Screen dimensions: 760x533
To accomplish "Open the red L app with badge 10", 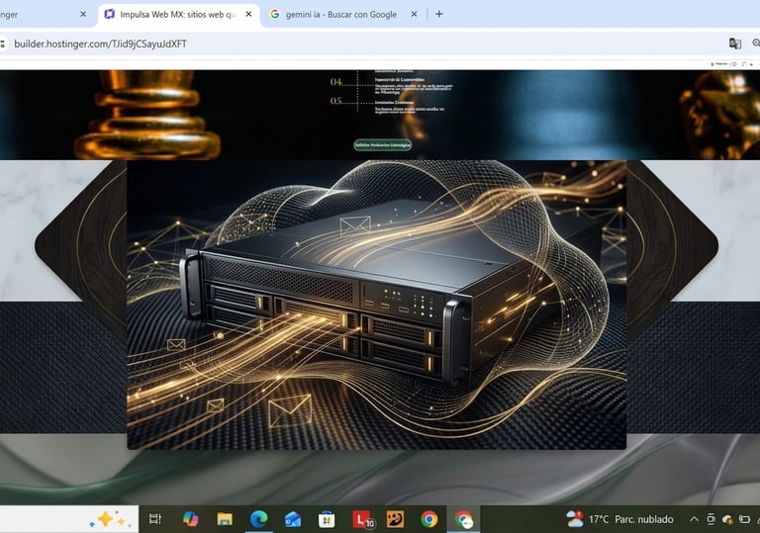I will [362, 519].
